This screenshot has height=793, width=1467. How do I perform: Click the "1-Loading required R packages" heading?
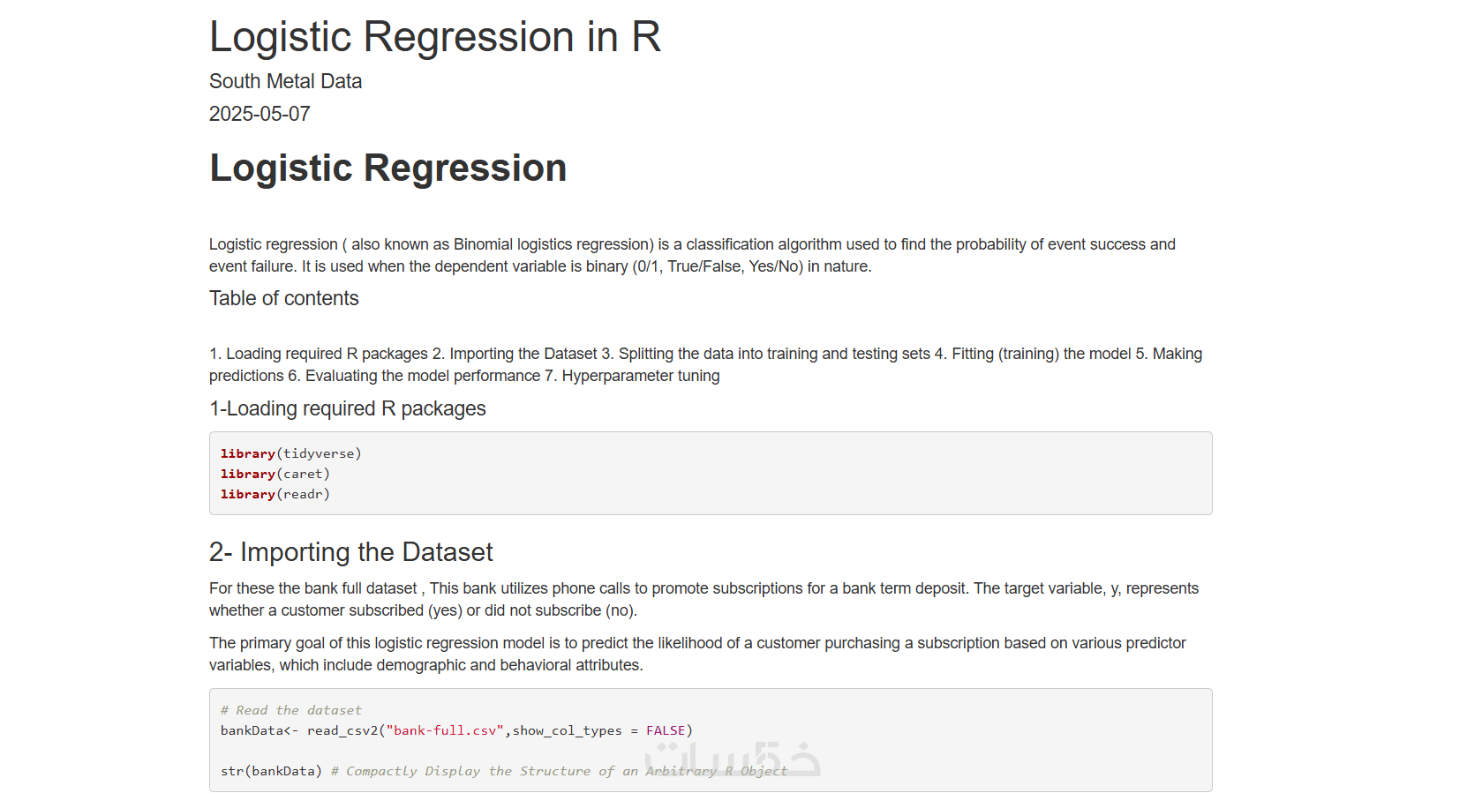(347, 408)
